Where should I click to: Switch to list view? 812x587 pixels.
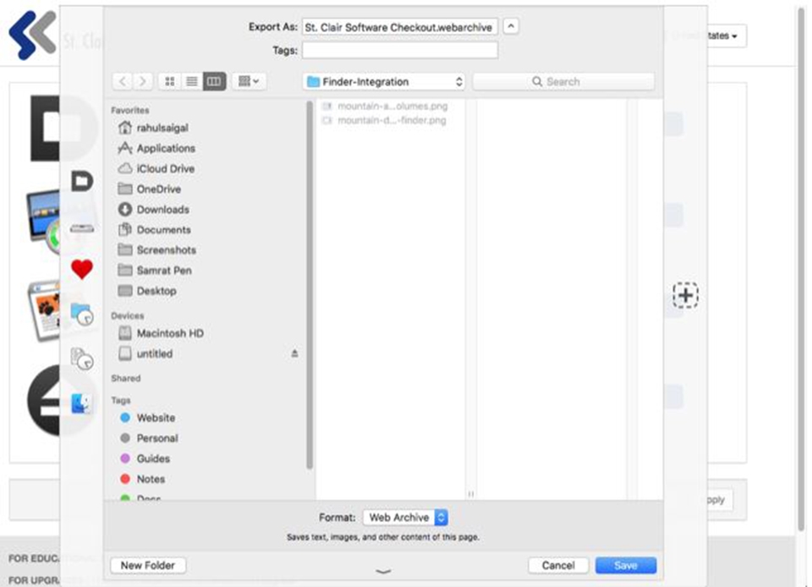click(192, 81)
